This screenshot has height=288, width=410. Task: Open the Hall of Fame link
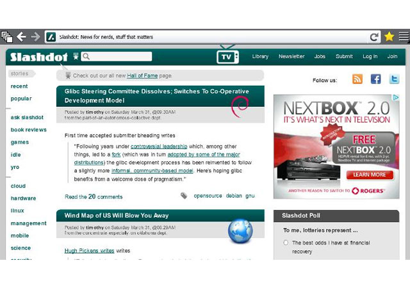142,76
